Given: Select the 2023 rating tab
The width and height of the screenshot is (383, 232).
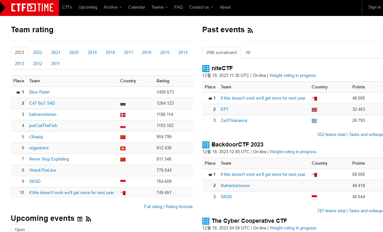Looking at the screenshot, I should [19, 52].
